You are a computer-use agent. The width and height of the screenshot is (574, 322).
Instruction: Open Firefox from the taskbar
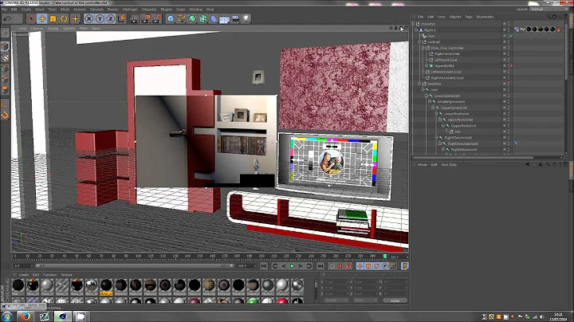tap(26, 316)
